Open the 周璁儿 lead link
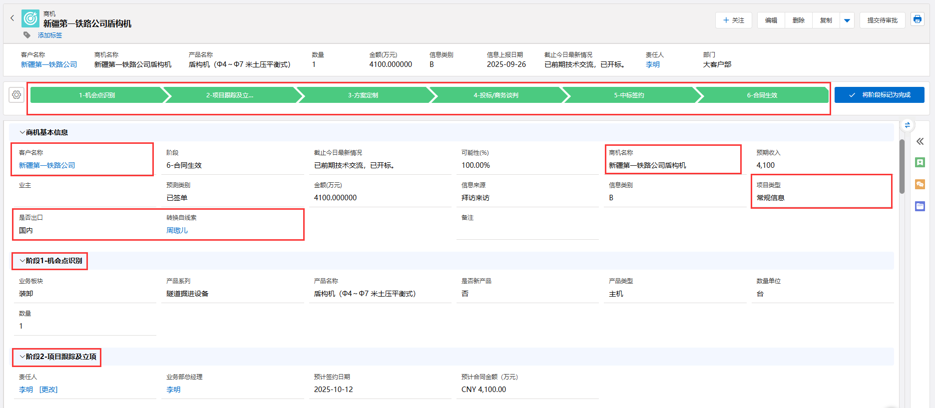 (x=177, y=230)
